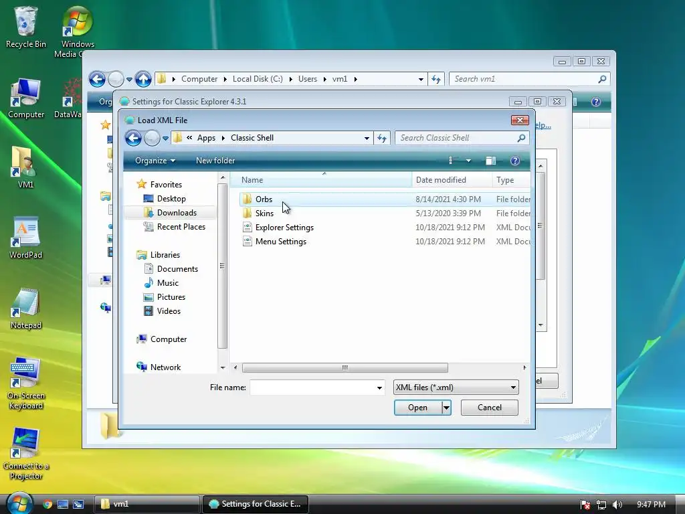This screenshot has width=685, height=514.
Task: Launch Chrome from the quick launch bar
Action: click(x=47, y=504)
